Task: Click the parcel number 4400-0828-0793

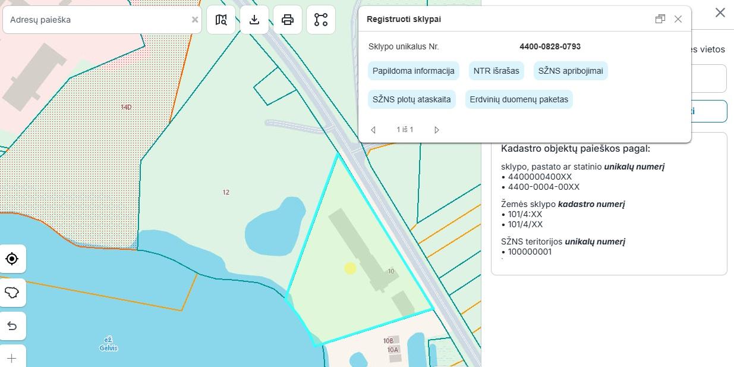Action: pyautogui.click(x=550, y=46)
